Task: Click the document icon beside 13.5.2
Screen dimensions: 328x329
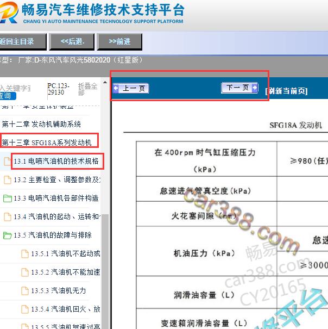Action: point(25,272)
